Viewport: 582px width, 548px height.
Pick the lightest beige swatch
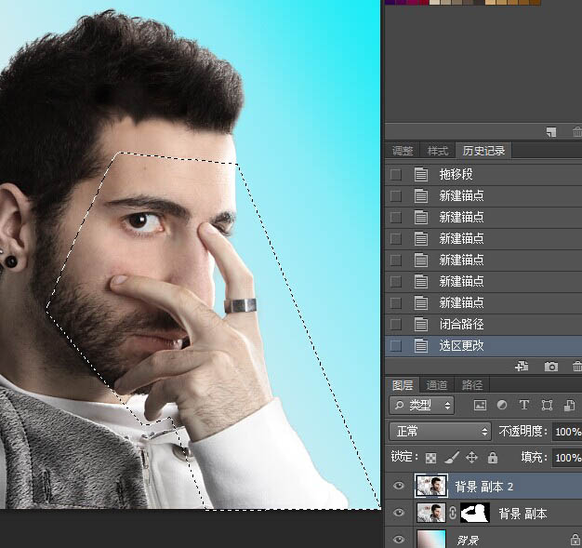pyautogui.click(x=434, y=2)
